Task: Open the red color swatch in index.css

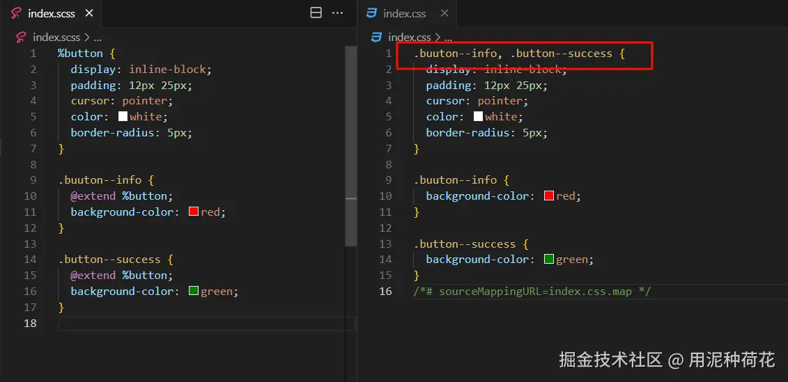Action: [549, 196]
